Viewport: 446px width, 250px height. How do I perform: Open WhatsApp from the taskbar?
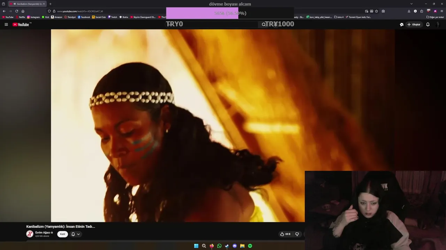tap(219, 246)
